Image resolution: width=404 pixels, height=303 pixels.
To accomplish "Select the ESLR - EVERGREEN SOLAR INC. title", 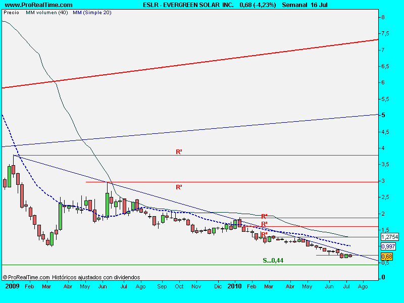I will (188, 5).
